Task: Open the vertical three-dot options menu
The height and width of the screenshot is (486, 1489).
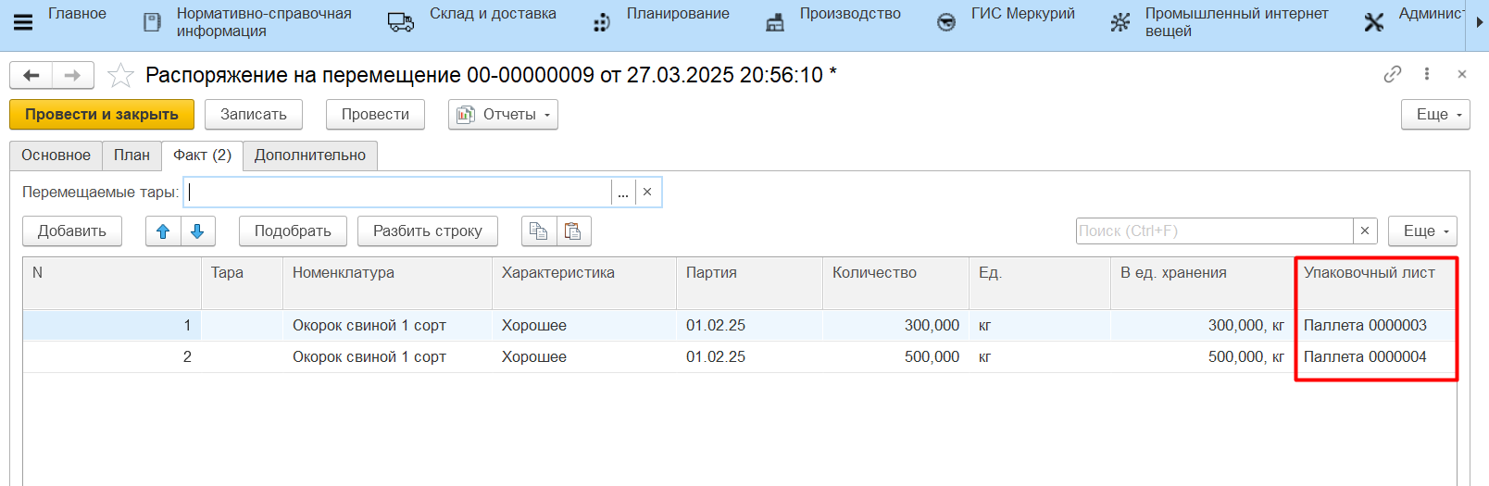Action: (x=1426, y=74)
